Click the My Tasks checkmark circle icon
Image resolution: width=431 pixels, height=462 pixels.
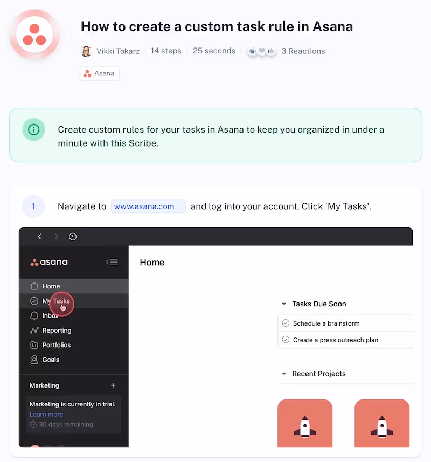34,301
